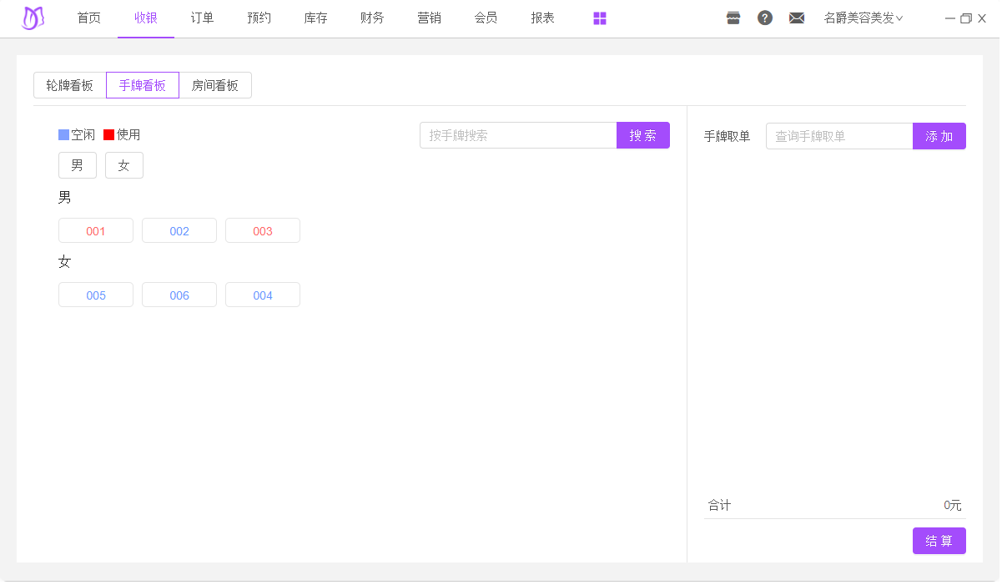
Task: Click the blue 空闲 legend swatch
Action: 64,134
